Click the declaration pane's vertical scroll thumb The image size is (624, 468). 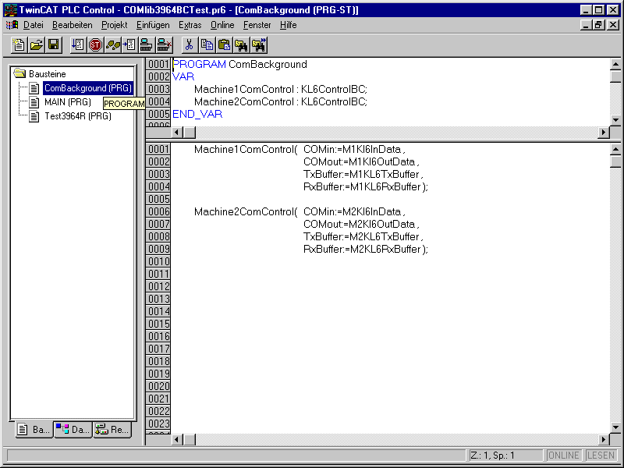tap(615, 76)
